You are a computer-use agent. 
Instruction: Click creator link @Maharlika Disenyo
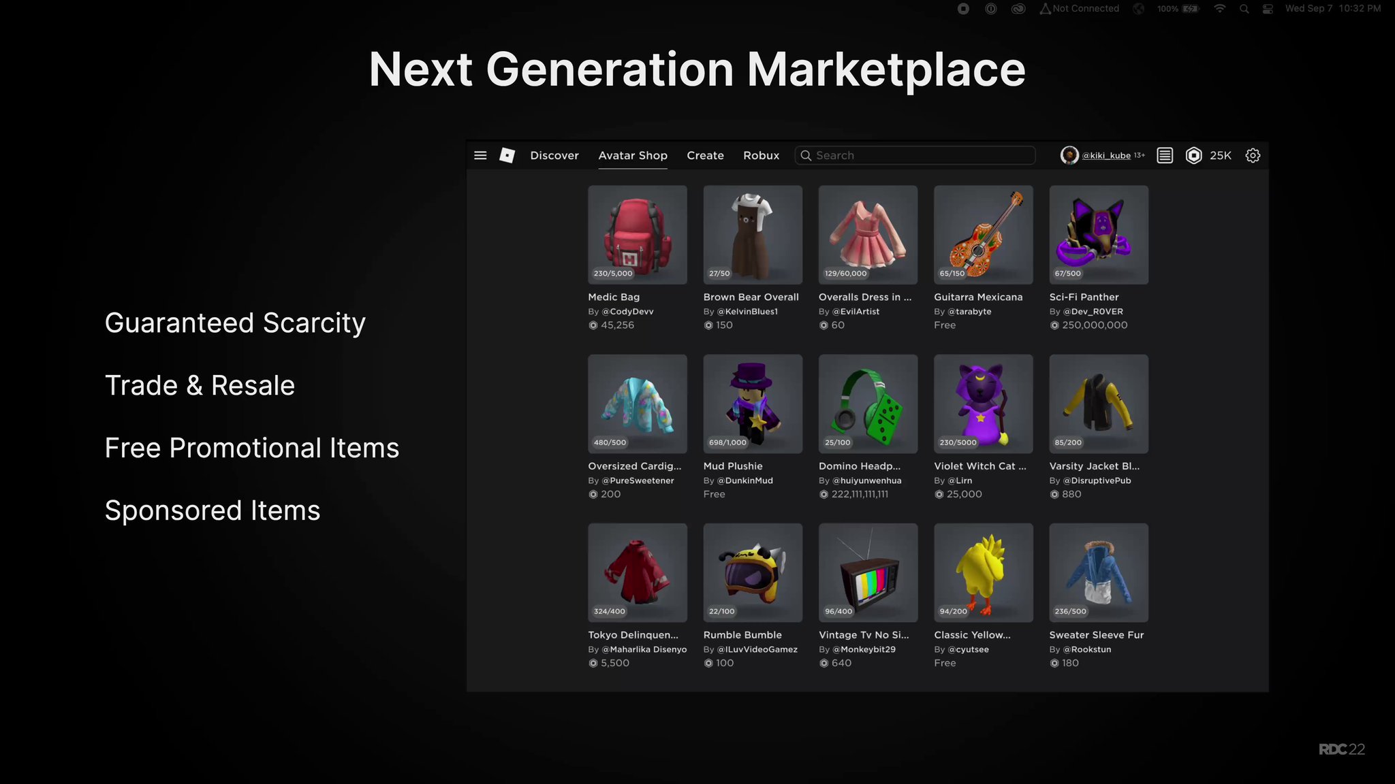coord(644,649)
